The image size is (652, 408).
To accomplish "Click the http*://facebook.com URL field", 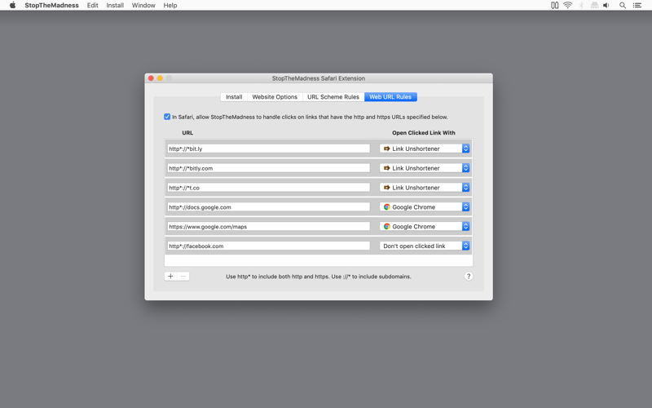I will (269, 246).
